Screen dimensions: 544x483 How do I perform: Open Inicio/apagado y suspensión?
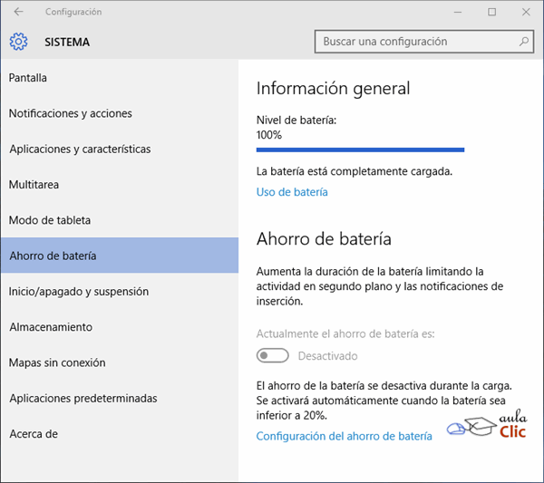pyautogui.click(x=79, y=292)
